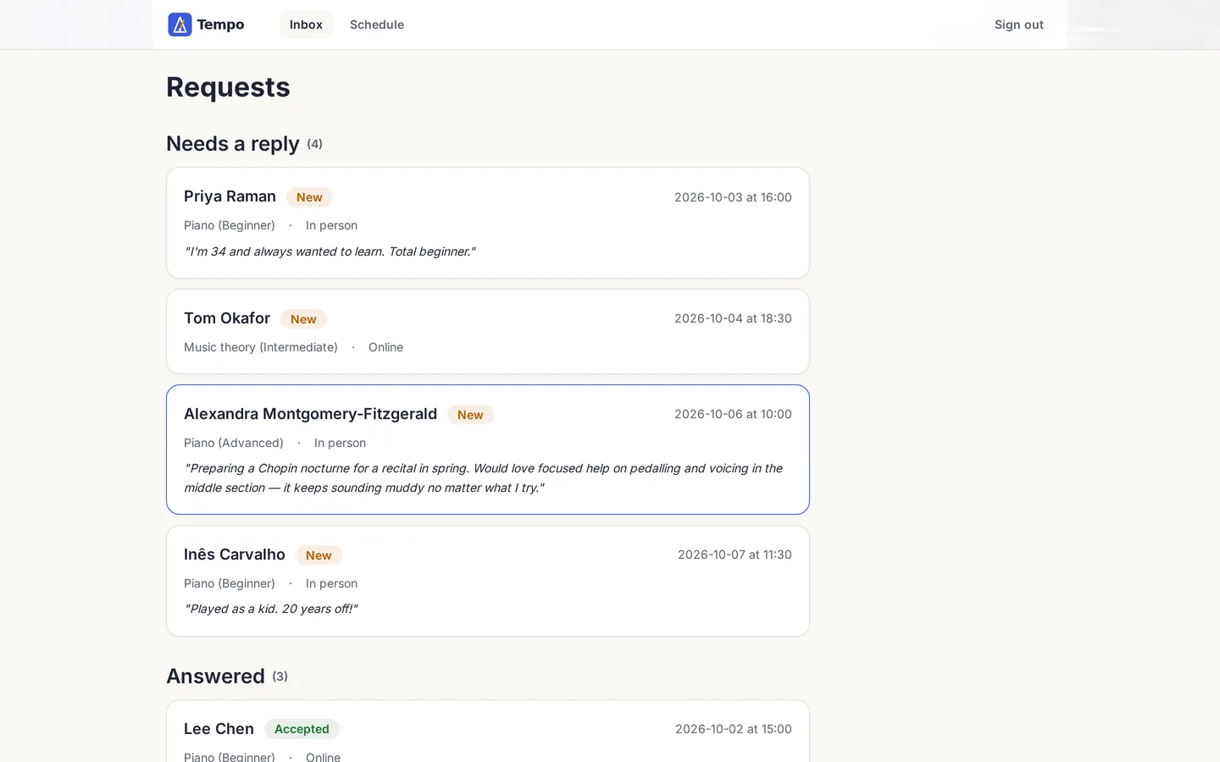Click the date 2026-10-04 at 18:30

click(x=733, y=318)
